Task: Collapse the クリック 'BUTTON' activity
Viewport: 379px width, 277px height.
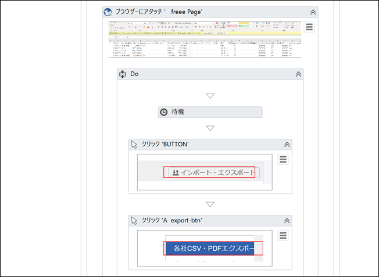Action: coord(287,145)
